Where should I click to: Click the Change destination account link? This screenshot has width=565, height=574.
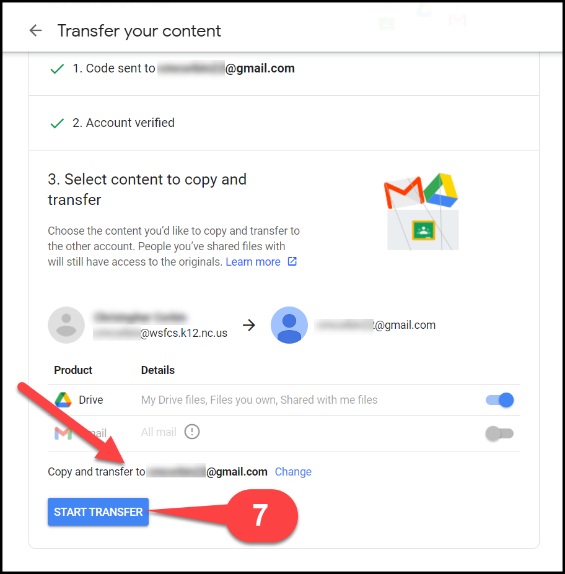pos(293,471)
